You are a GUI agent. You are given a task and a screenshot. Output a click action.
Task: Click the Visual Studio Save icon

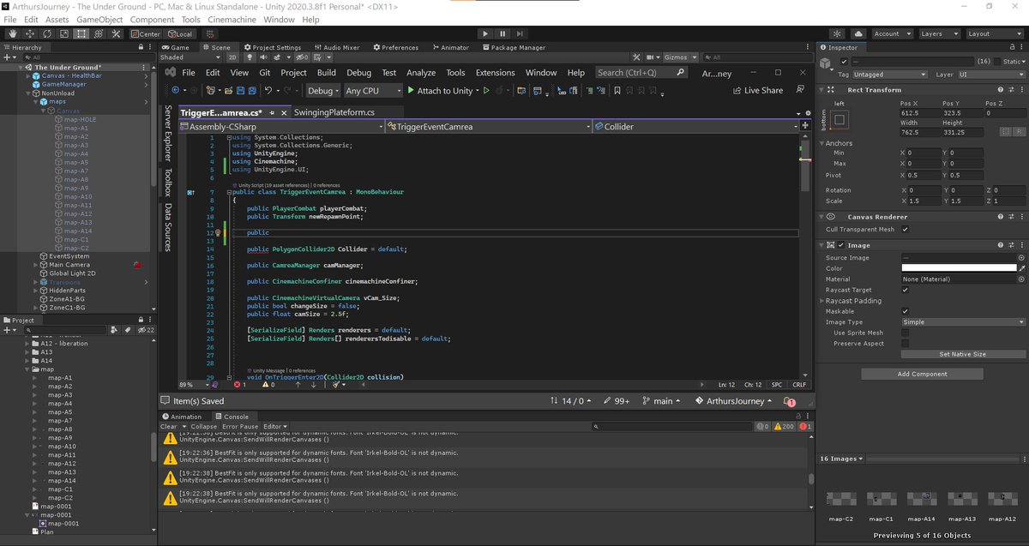[241, 90]
